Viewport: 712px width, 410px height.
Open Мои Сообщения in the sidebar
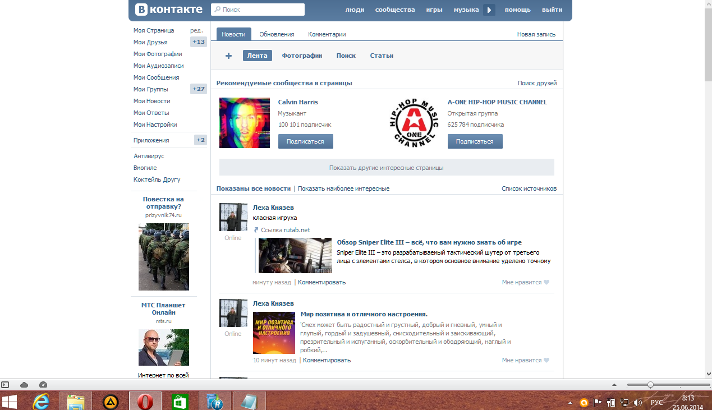coord(157,77)
